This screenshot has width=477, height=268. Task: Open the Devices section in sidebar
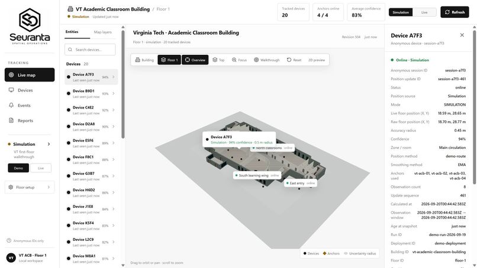click(x=30, y=90)
